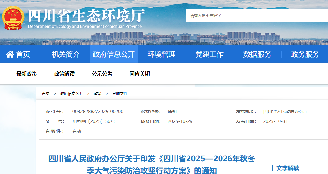
Task: Click the 文字解读 sidebar heading
Action: point(287,168)
